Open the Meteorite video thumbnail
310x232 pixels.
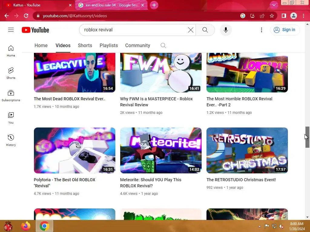tap(161, 150)
